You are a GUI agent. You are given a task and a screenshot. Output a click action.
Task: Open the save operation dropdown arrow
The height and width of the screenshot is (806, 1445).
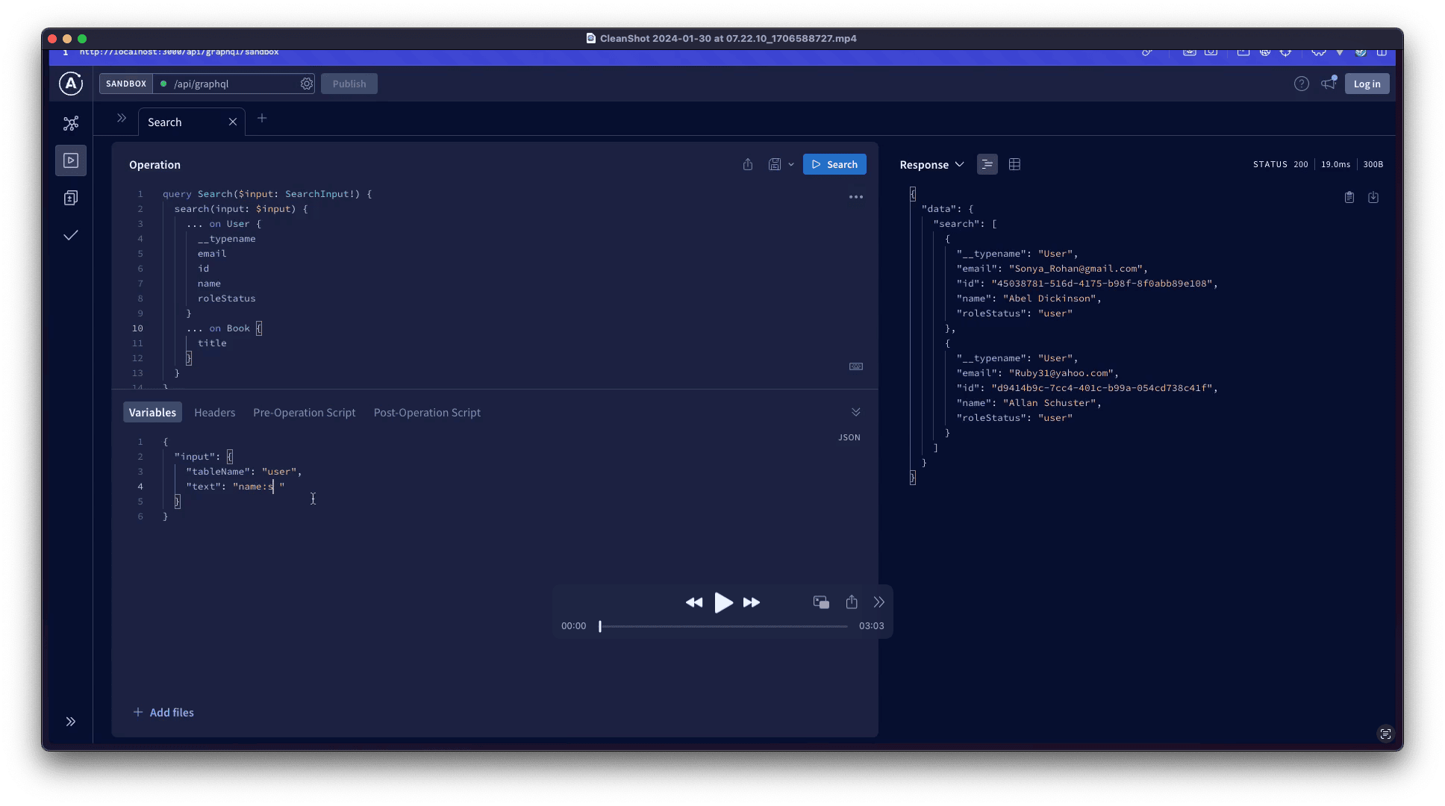point(791,164)
